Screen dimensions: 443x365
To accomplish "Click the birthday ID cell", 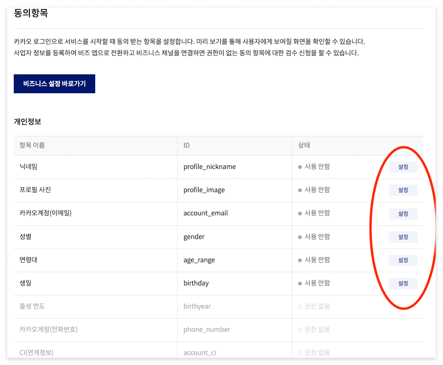I will pyautogui.click(x=196, y=283).
